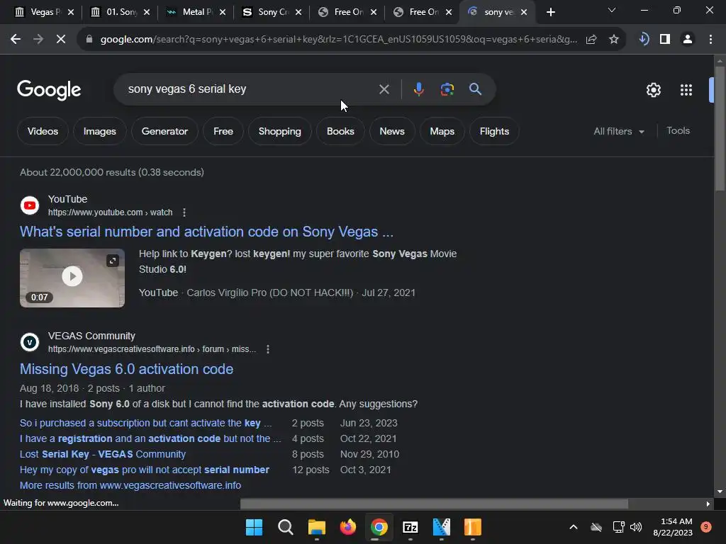Viewport: 726px width, 544px height.
Task: Click scroll right arrow on horizontal scrollbar
Action: pos(708,504)
